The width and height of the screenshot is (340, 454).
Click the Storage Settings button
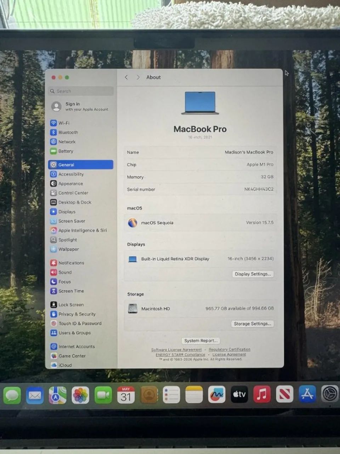(253, 324)
